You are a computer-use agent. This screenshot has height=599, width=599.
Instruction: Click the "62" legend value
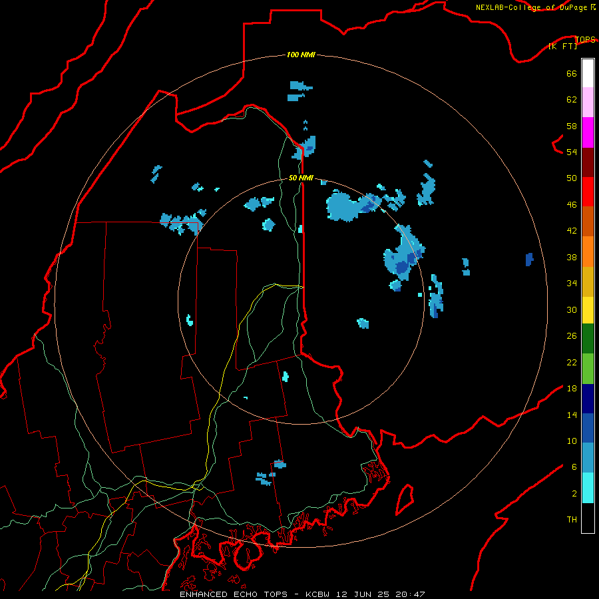pos(572,100)
